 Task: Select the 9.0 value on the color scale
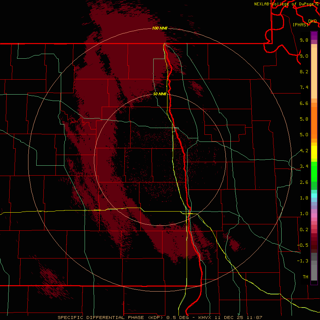point(304,56)
